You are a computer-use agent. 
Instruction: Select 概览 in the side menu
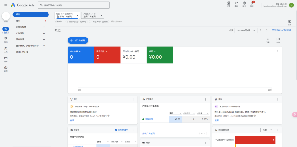coord(30,14)
